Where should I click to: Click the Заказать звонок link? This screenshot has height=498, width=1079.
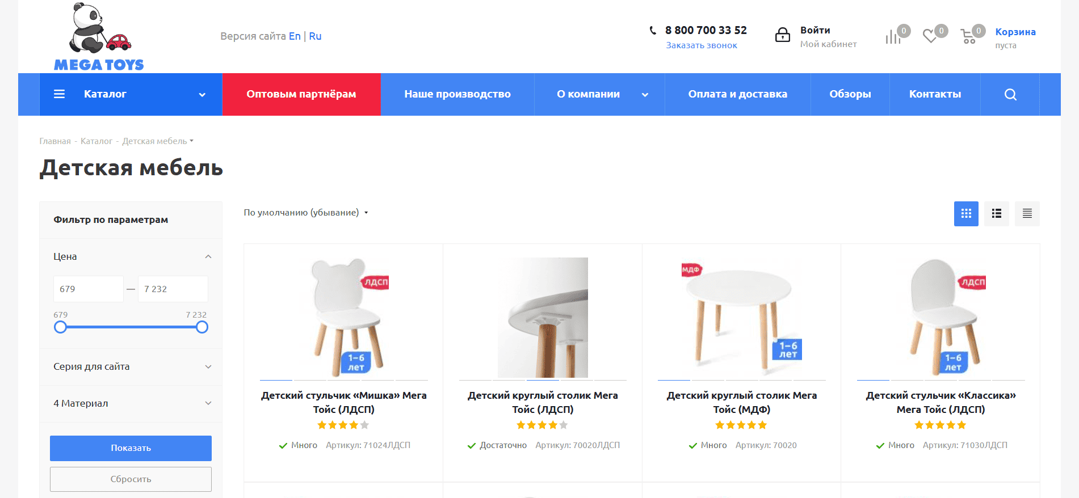(702, 45)
